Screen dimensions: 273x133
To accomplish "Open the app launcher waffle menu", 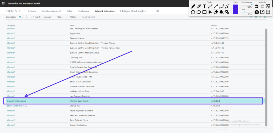I will [x=3, y=3].
